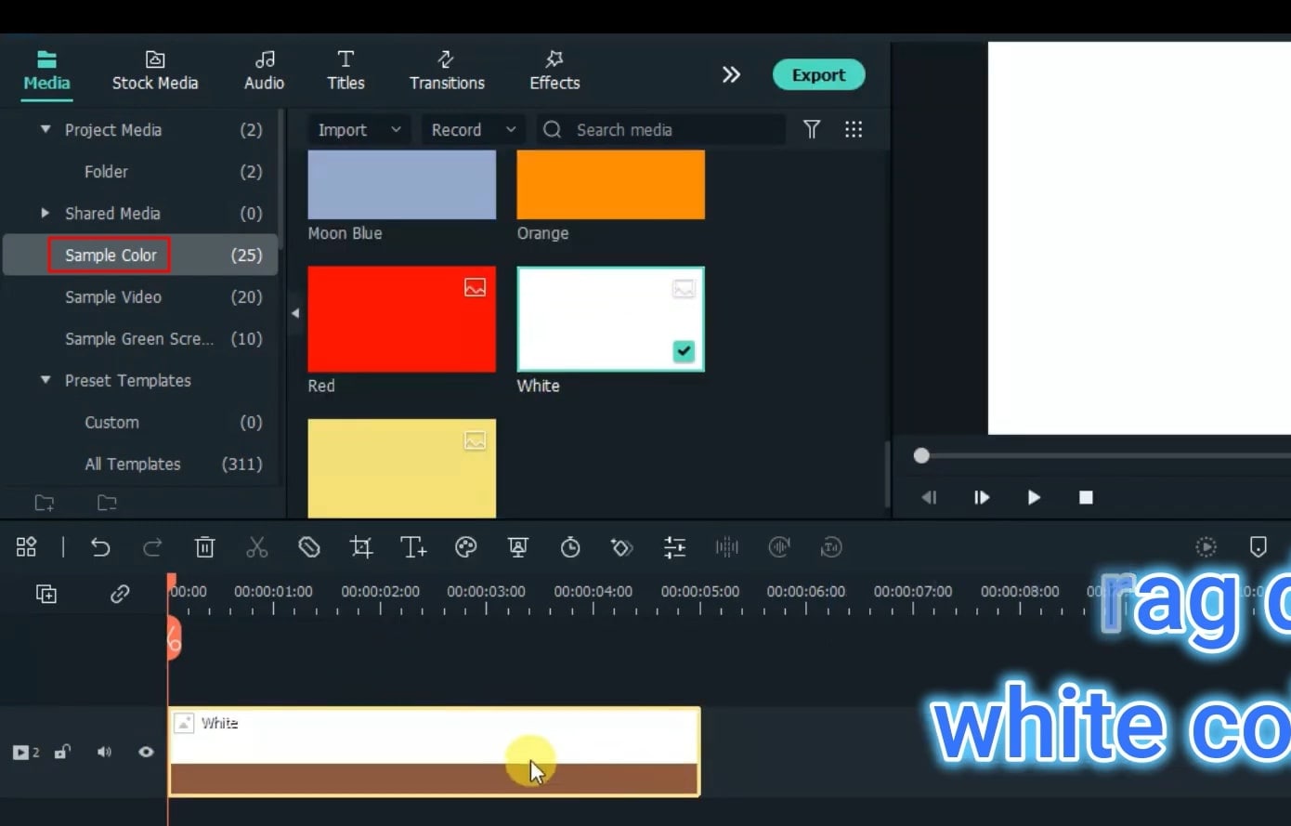Open the speed/duration timer icon

click(570, 547)
